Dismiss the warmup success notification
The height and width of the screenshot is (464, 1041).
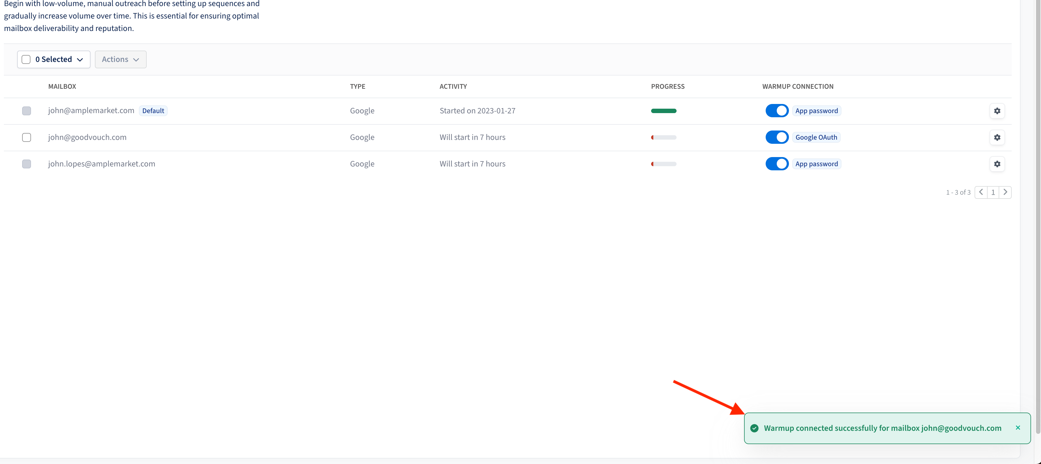tap(1017, 428)
